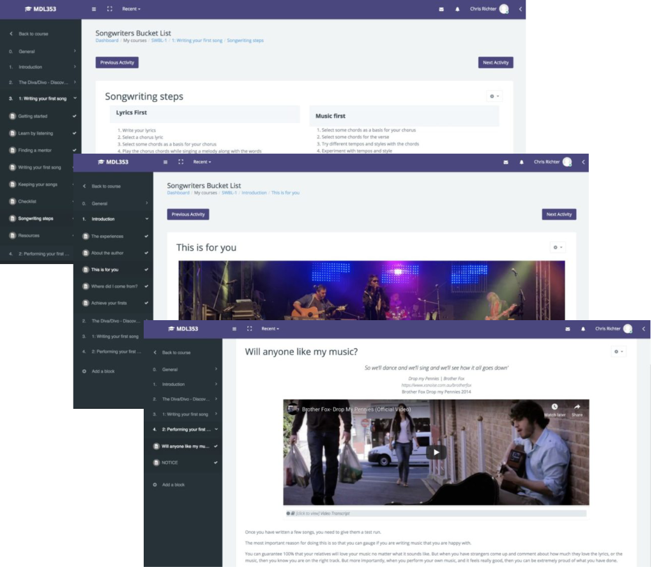Viewport: 654px width, 567px height.
Task: Open 'The Diva/Divo' section in 'This is for you' window sidebar
Action: (x=116, y=321)
